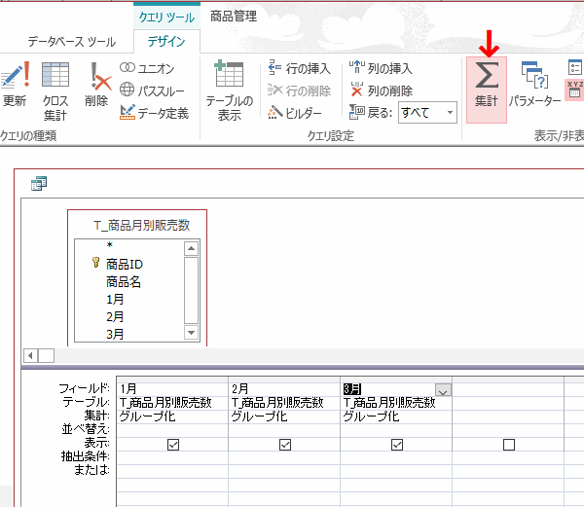584x507 pixels.
Task: Select the Data Definition (データ定義) option
Action: coord(154,113)
